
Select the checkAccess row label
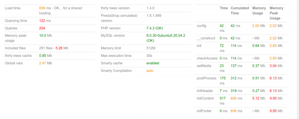pos(207,58)
